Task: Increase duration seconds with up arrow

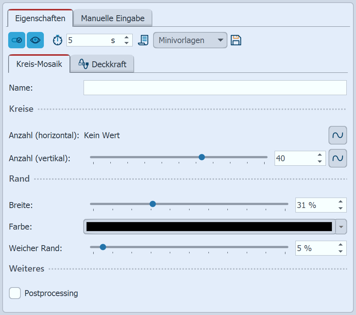Action: coord(127,38)
